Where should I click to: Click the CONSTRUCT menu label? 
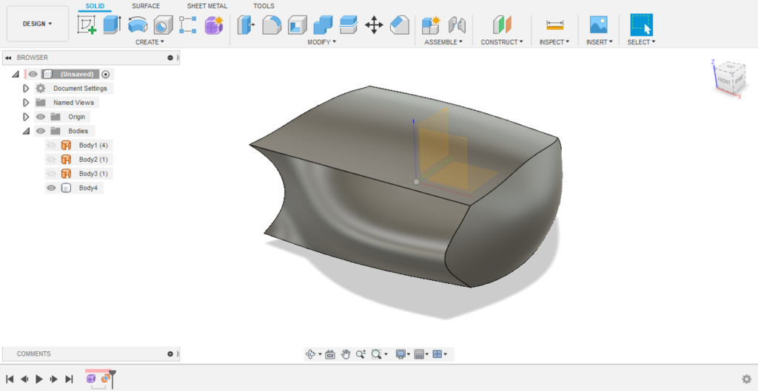[x=502, y=42]
